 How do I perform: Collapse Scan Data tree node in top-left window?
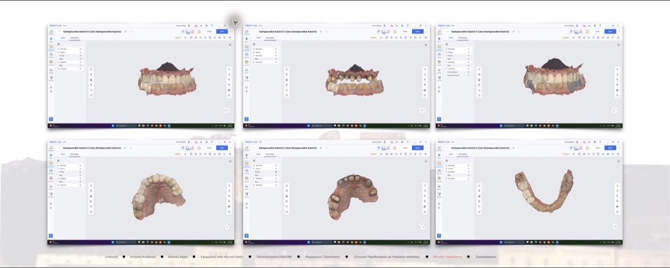[58, 49]
